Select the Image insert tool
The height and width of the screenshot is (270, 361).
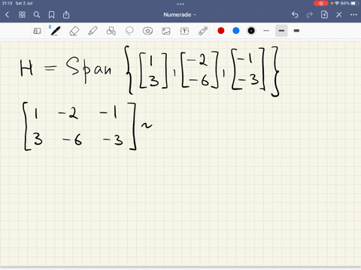point(166,31)
